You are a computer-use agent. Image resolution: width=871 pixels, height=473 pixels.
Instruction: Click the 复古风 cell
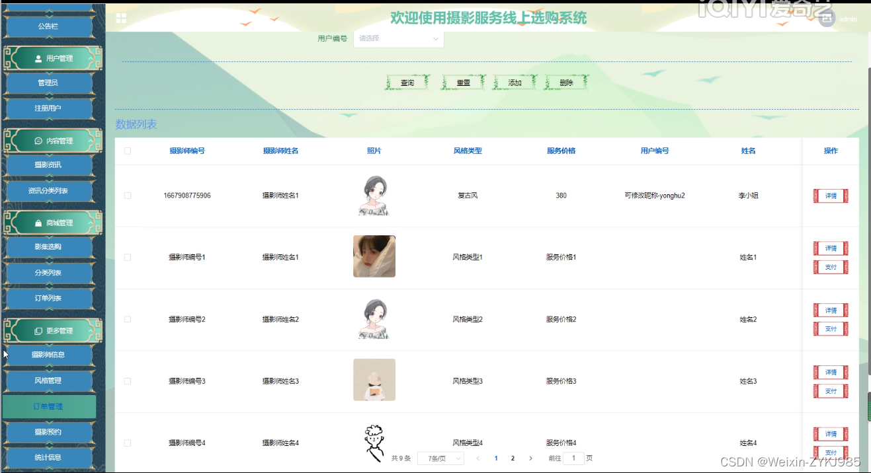click(468, 196)
